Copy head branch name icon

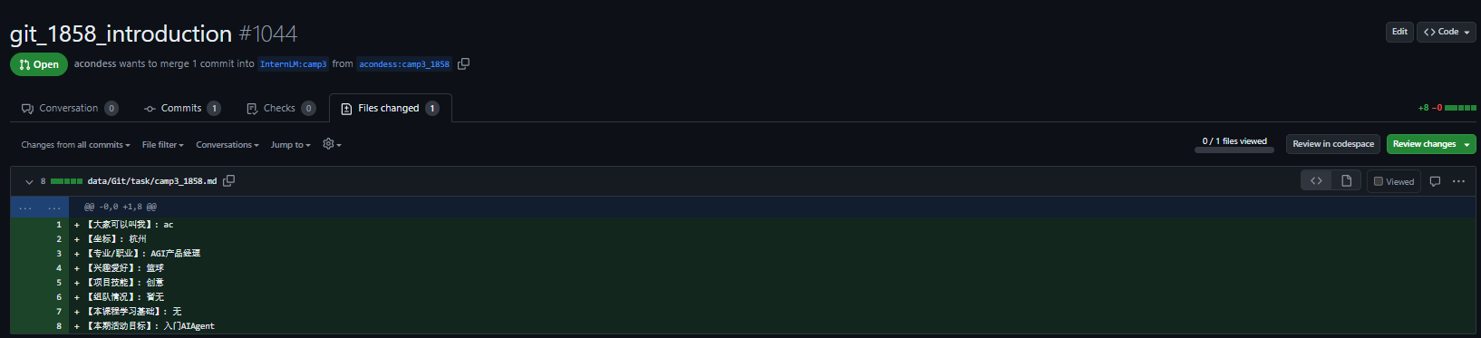pos(463,63)
